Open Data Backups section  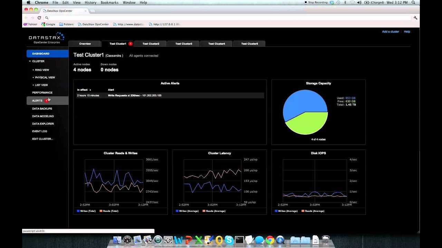[x=42, y=108]
